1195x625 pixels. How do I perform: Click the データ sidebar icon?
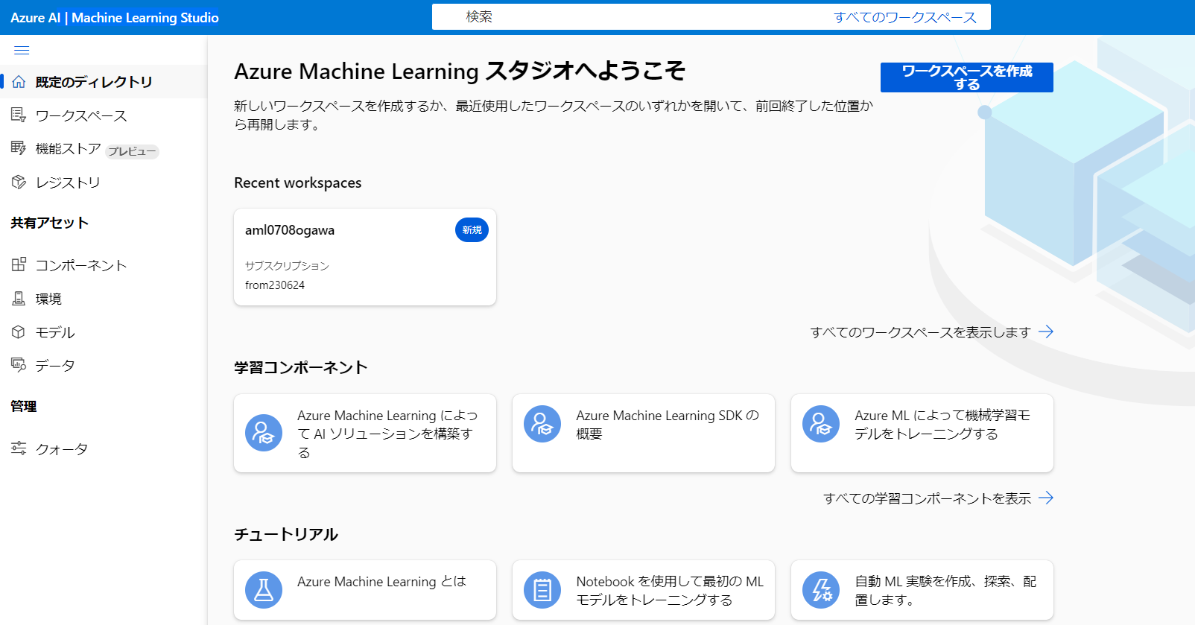point(19,365)
